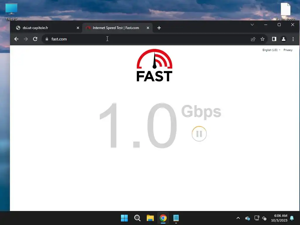
Task: Minimize the Chrome window
Action: pyautogui.click(x=266, y=25)
